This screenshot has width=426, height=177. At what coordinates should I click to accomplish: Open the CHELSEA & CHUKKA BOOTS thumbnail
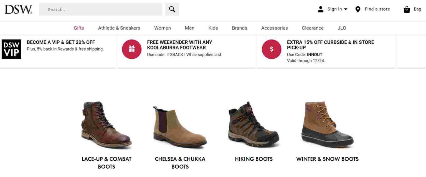point(180,125)
